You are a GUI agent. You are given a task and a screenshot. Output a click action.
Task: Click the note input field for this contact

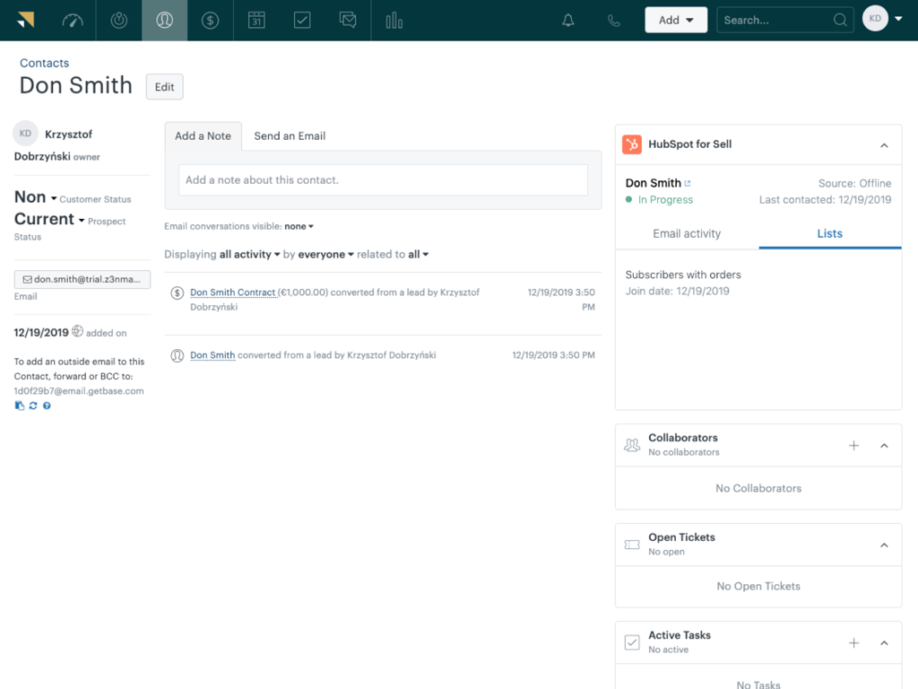[383, 179]
